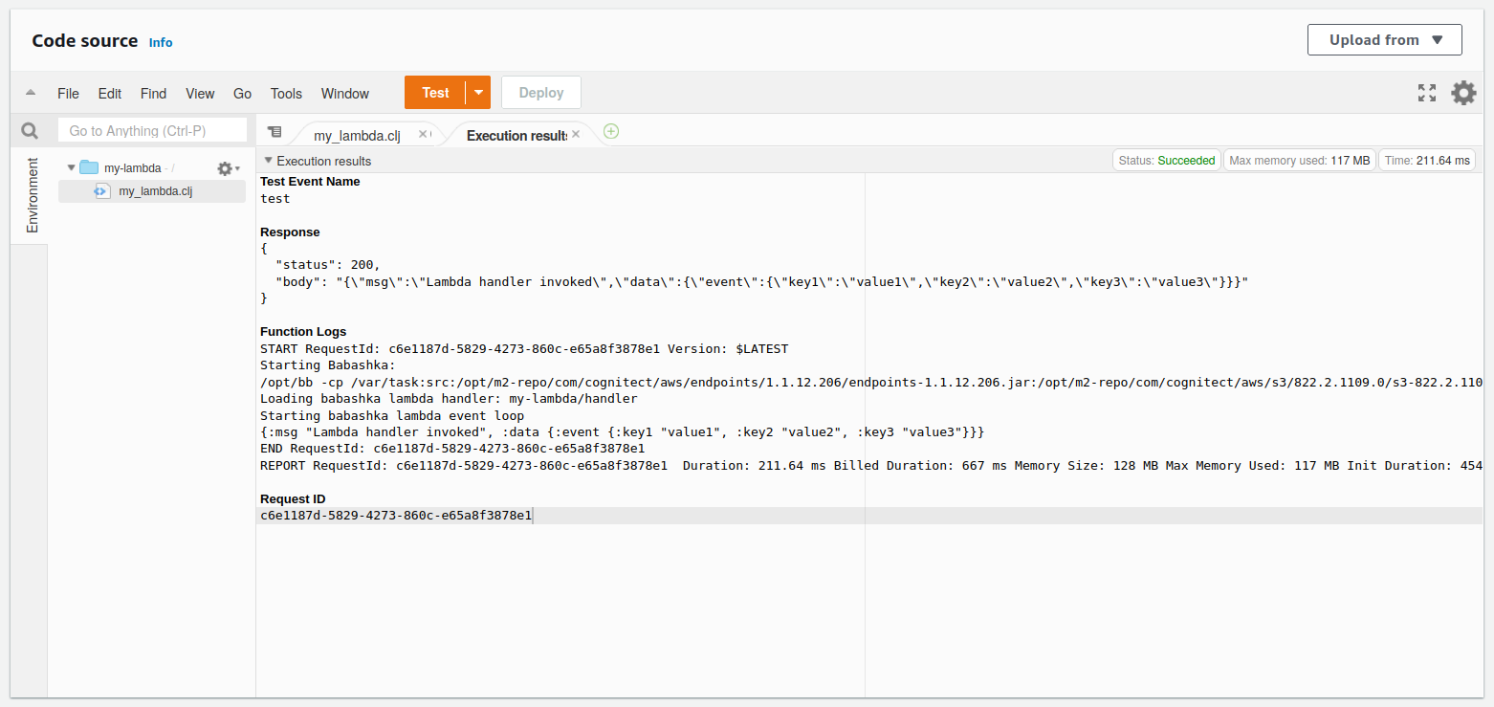1494x707 pixels.
Task: Collapse the my-lambda folder tree
Action: [71, 167]
